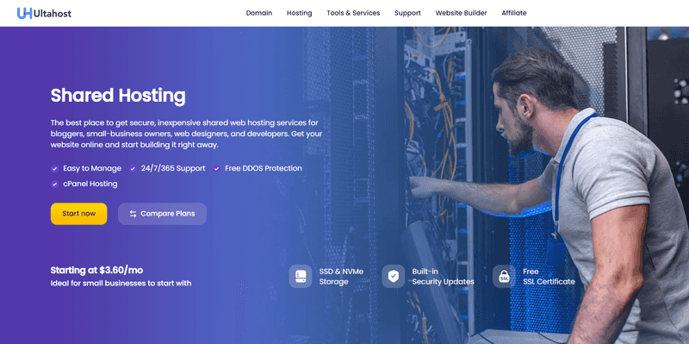Click the Ultahost logo icon
The width and height of the screenshot is (689, 344).
tap(25, 13)
